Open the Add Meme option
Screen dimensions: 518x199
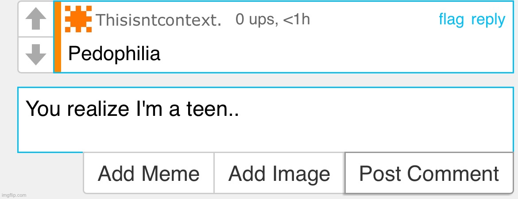[149, 173]
